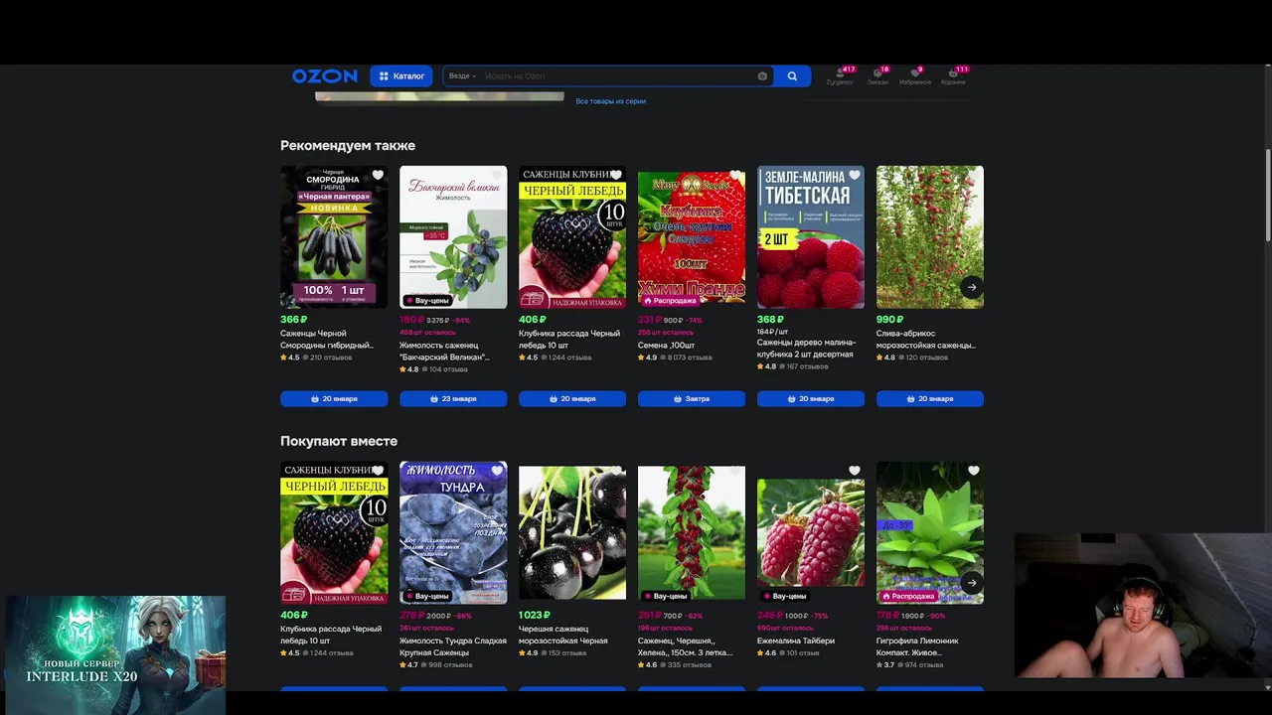The width and height of the screenshot is (1272, 715).
Task: Open Земле-малина Тибетская product image
Action: [x=811, y=236]
